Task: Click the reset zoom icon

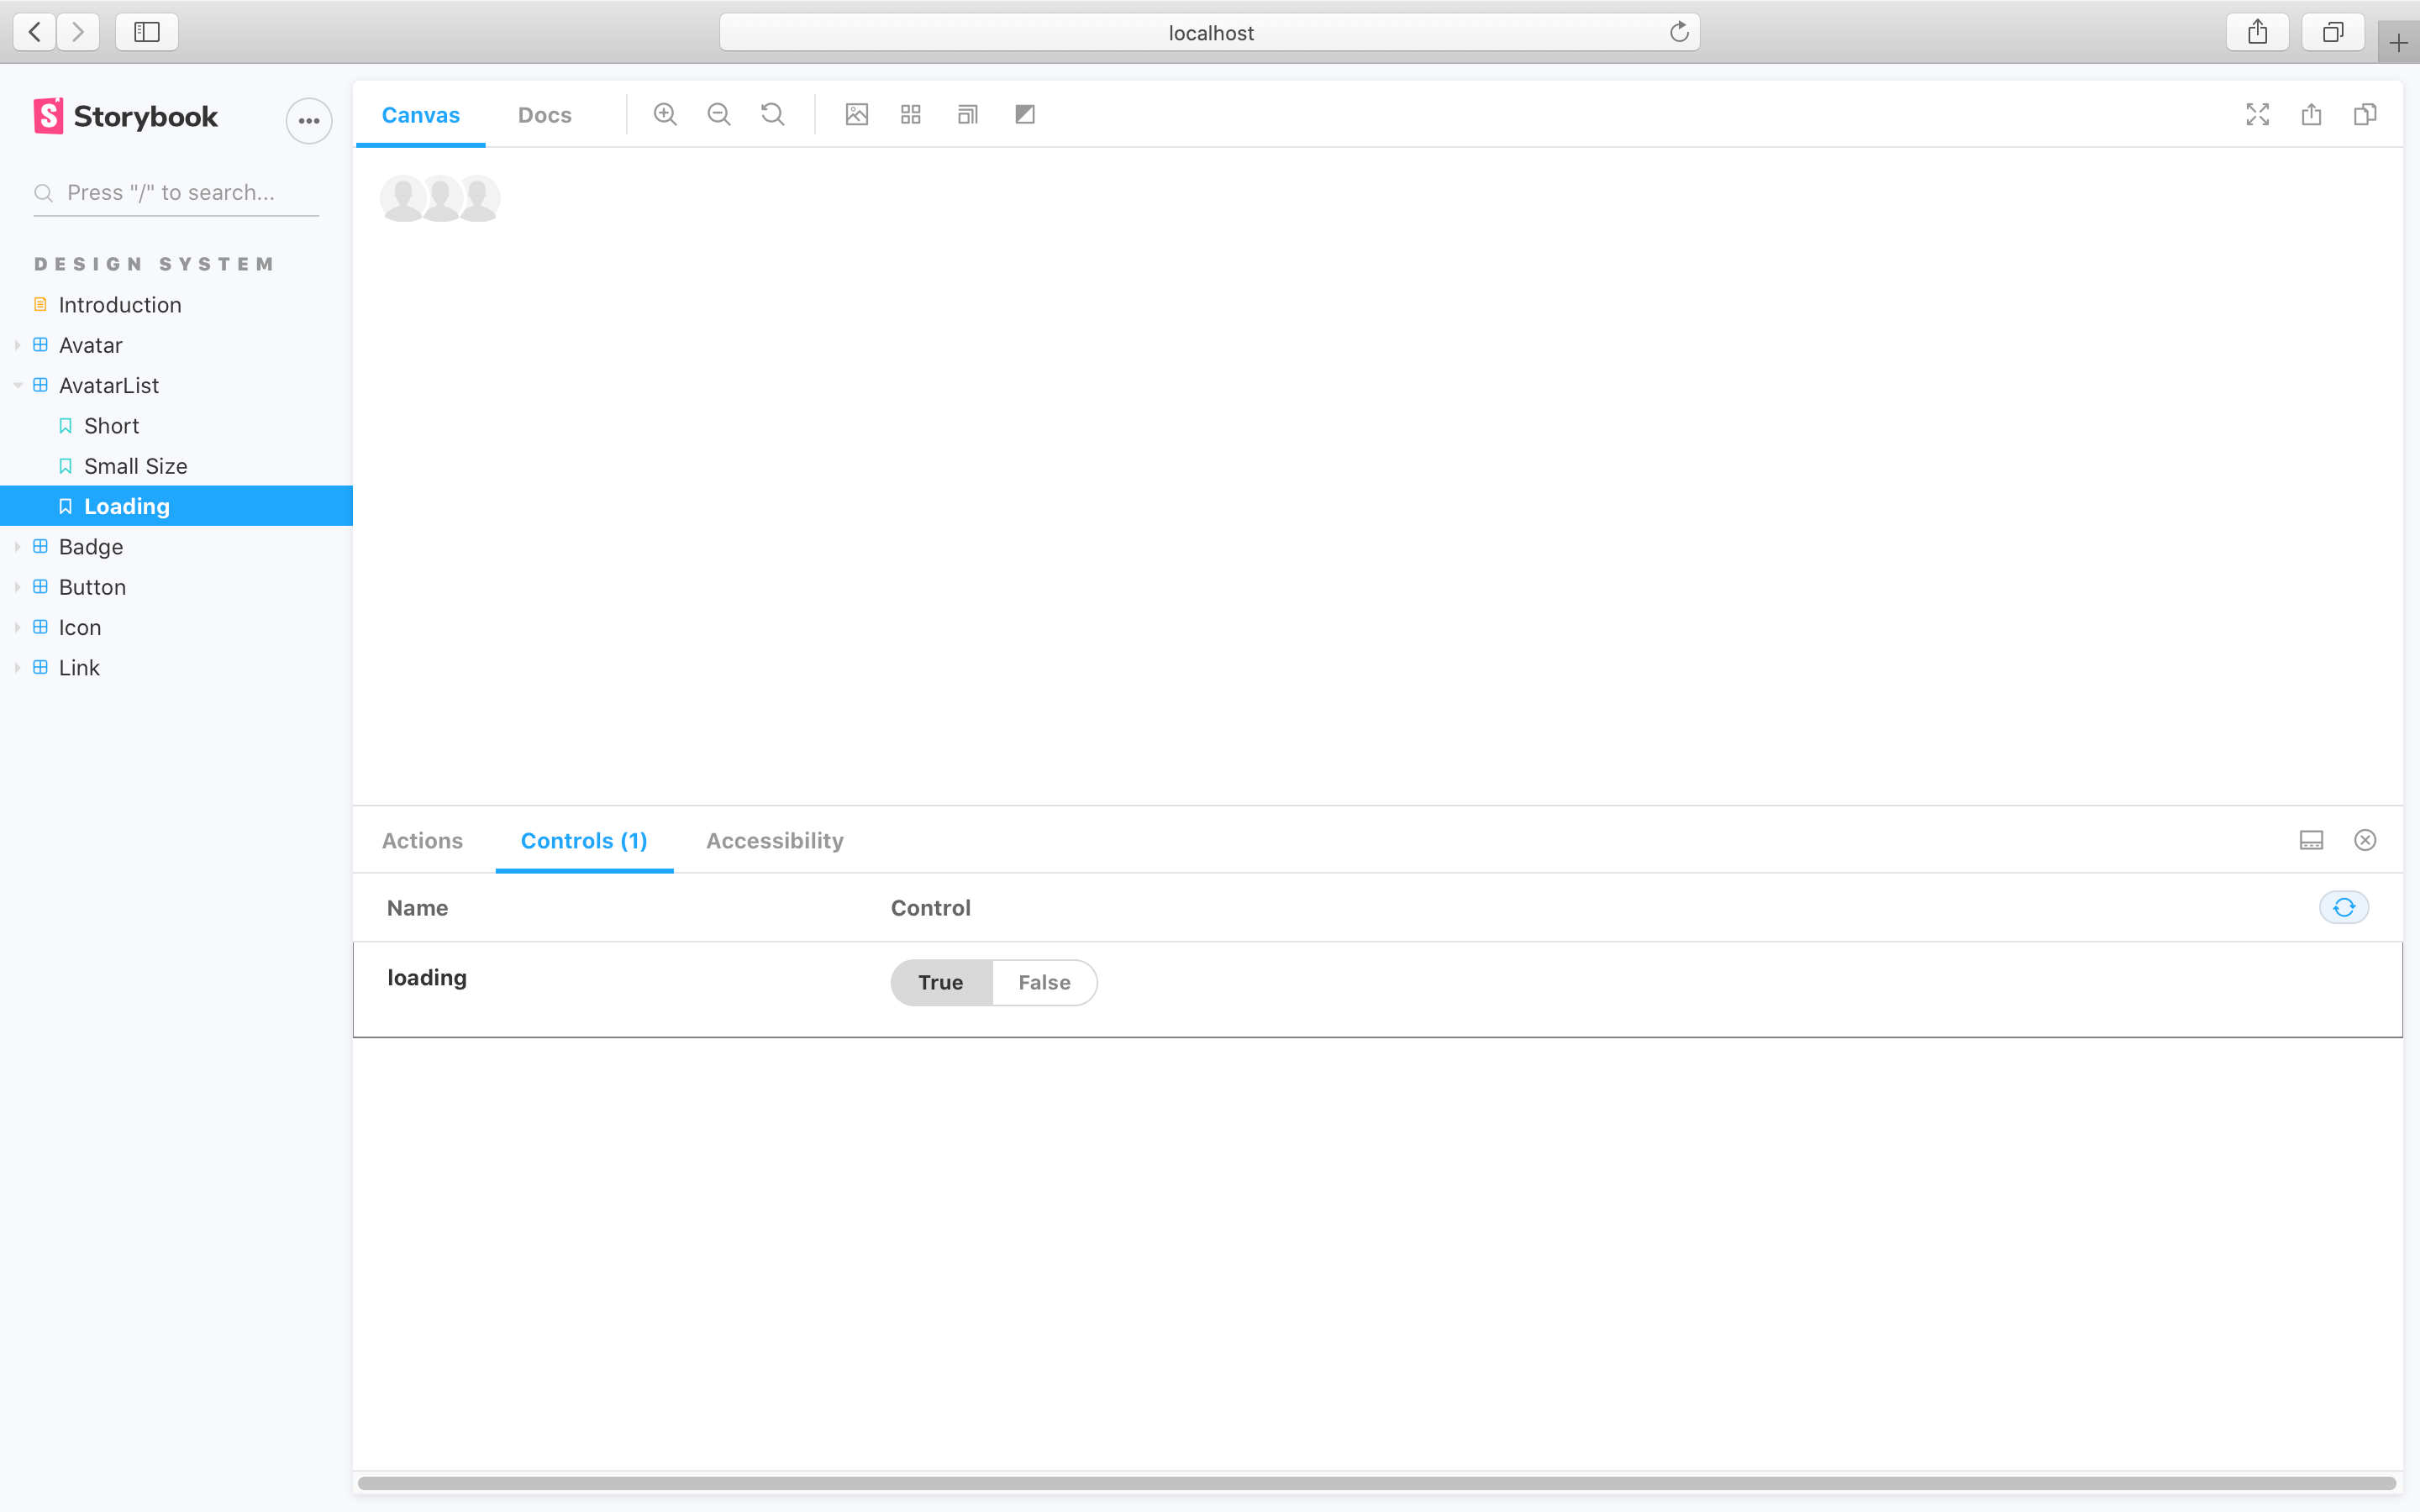Action: (x=774, y=113)
